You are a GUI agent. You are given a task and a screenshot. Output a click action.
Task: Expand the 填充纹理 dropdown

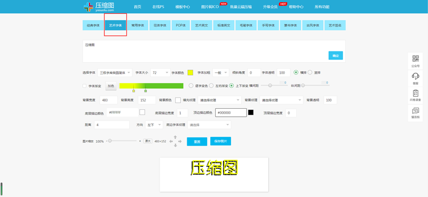[x=220, y=100]
